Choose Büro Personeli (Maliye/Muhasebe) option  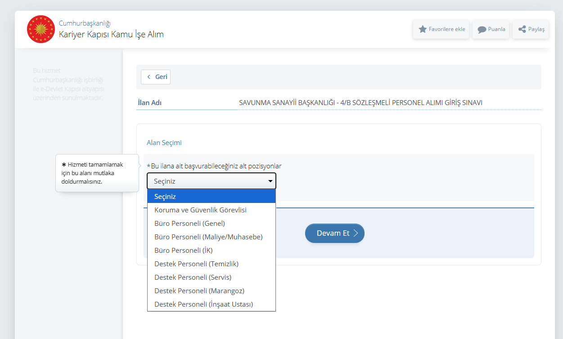tap(212, 237)
